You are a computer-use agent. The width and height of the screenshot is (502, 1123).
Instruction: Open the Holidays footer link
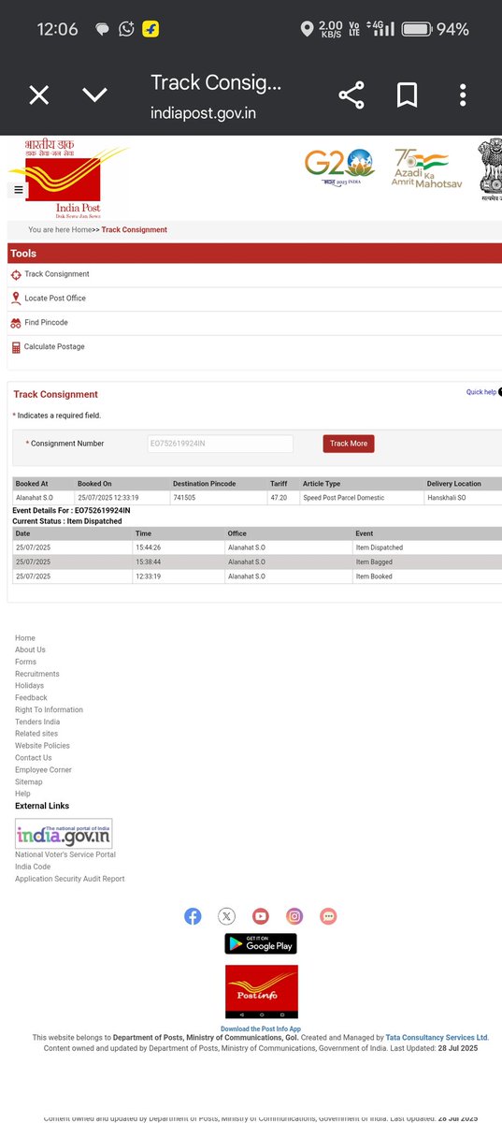29,686
